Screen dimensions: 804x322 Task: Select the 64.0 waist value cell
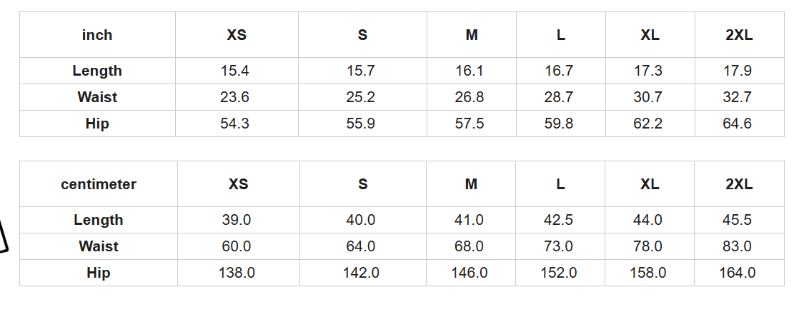click(361, 246)
